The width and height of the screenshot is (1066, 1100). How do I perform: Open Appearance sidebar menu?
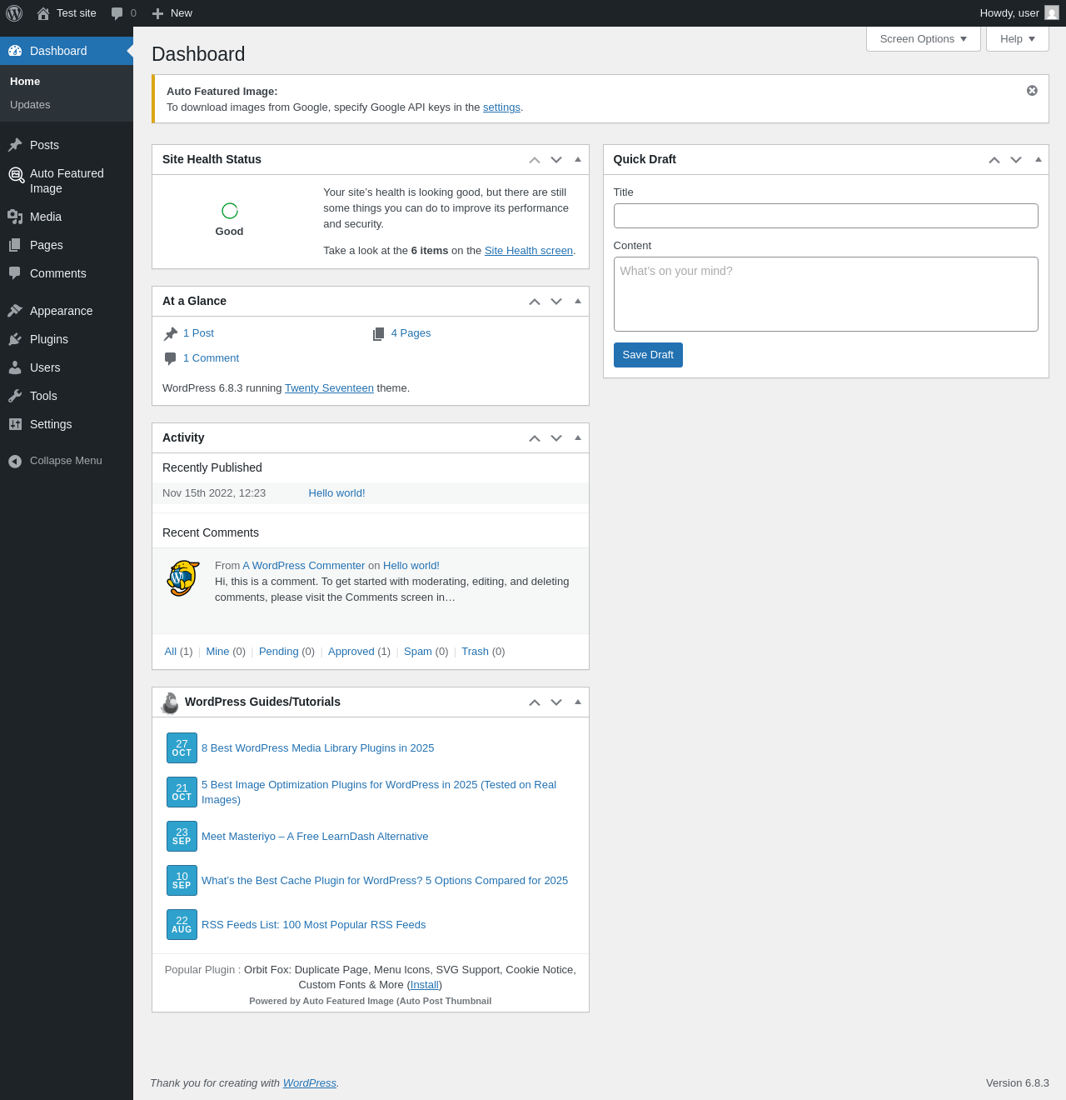point(67,311)
